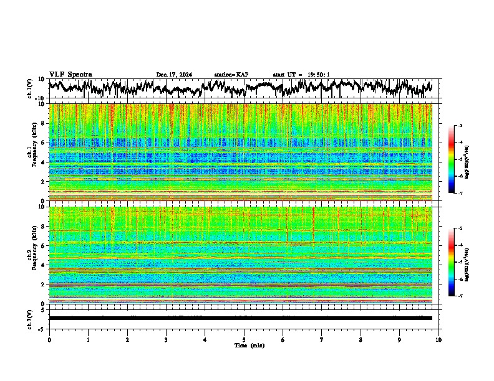Click the 'ch.3(V)' axis label
The image size is (494, 381).
[30, 319]
